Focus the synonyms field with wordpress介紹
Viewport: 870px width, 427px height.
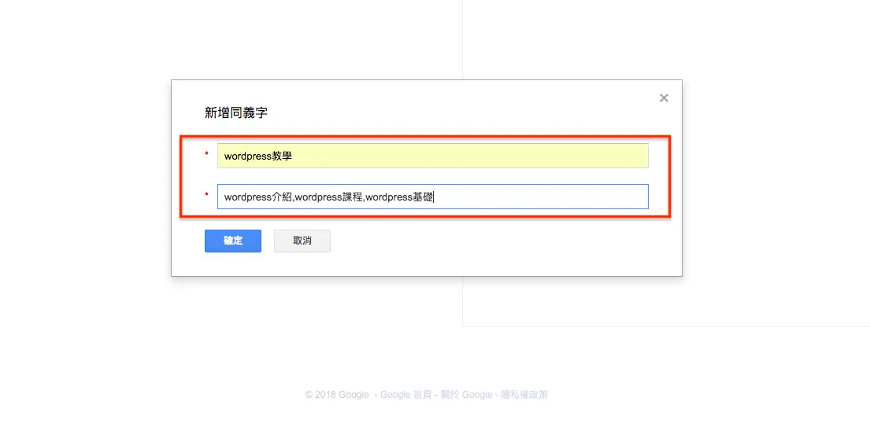point(433,197)
